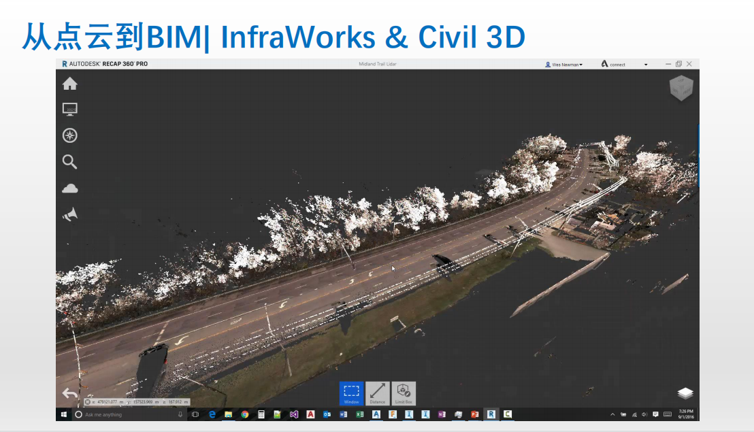Open Google Chrome from taskbar

pos(245,414)
